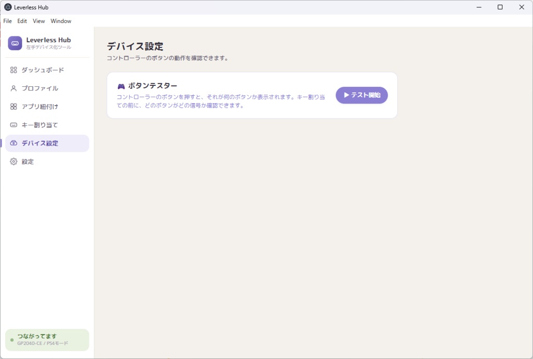Click the gamepad icon beside ボタンテスター
The height and width of the screenshot is (359, 533).
121,86
